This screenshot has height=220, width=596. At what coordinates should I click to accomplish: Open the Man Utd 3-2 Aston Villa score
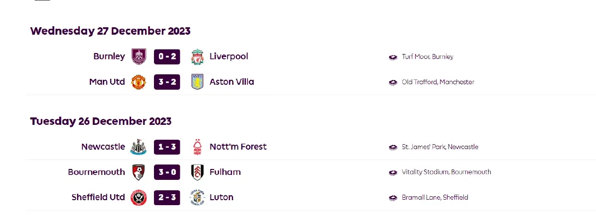[167, 82]
